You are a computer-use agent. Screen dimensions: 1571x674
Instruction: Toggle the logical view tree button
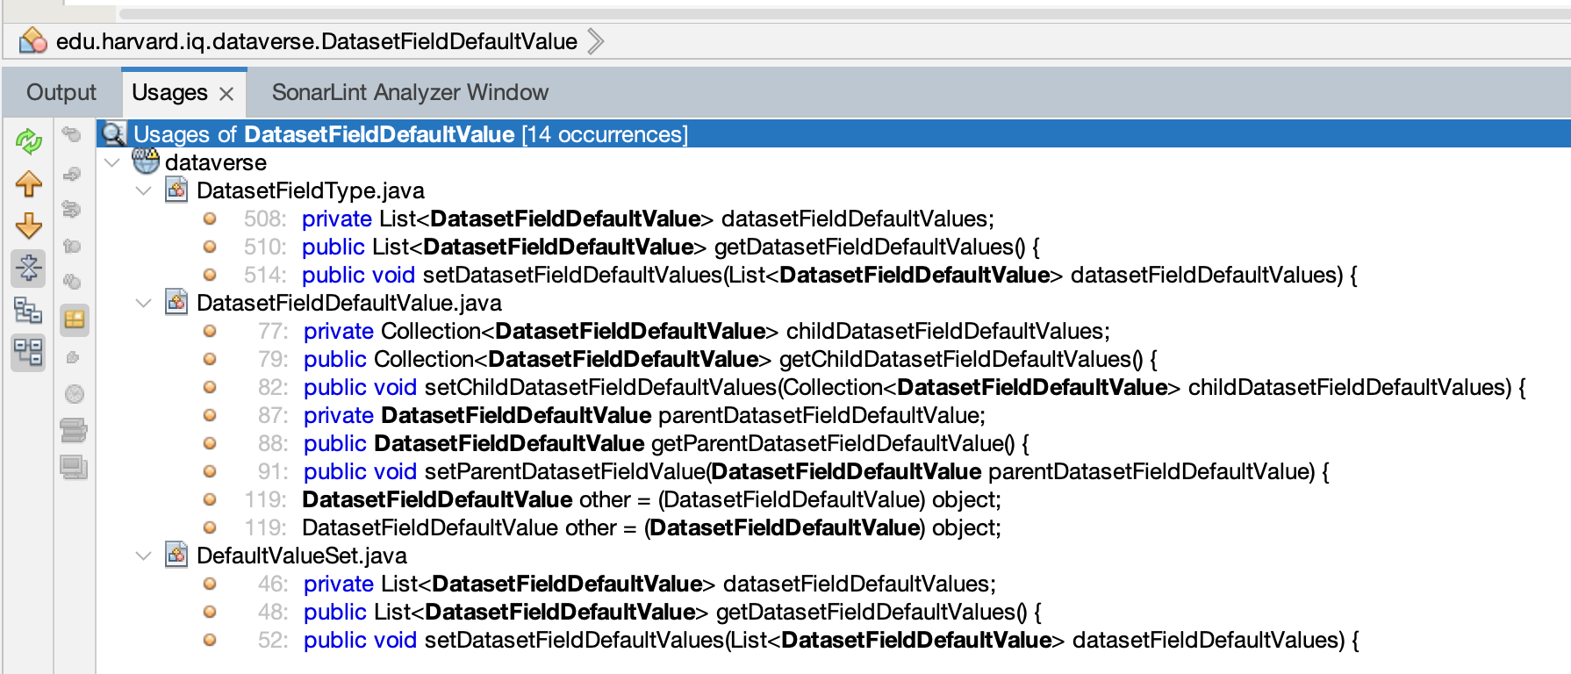click(28, 310)
